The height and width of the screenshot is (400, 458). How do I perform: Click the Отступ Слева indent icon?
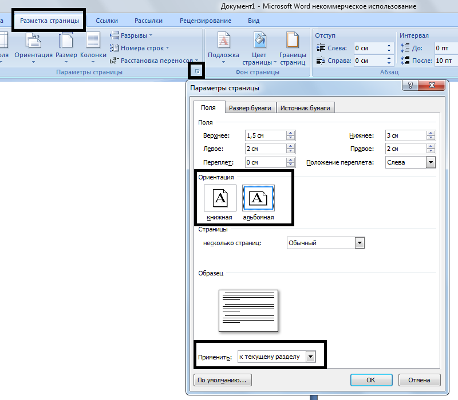coord(321,48)
